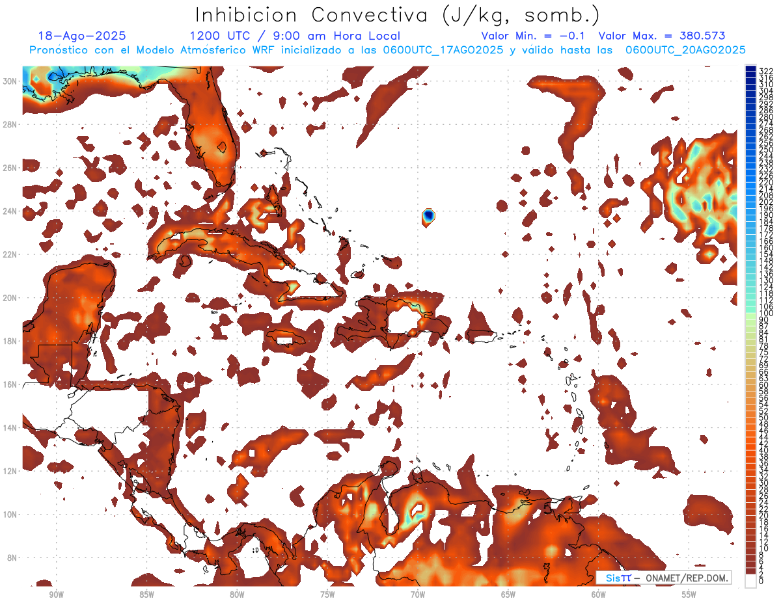Click the '0600UTC_17AGO2025' initialization time text
781x603 pixels.
(x=443, y=50)
